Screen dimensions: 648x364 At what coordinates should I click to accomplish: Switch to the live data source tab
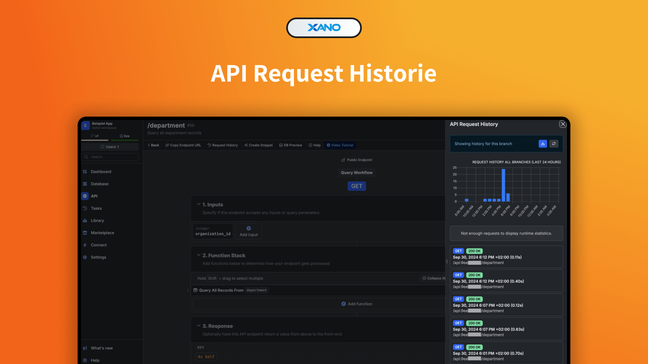(125, 136)
